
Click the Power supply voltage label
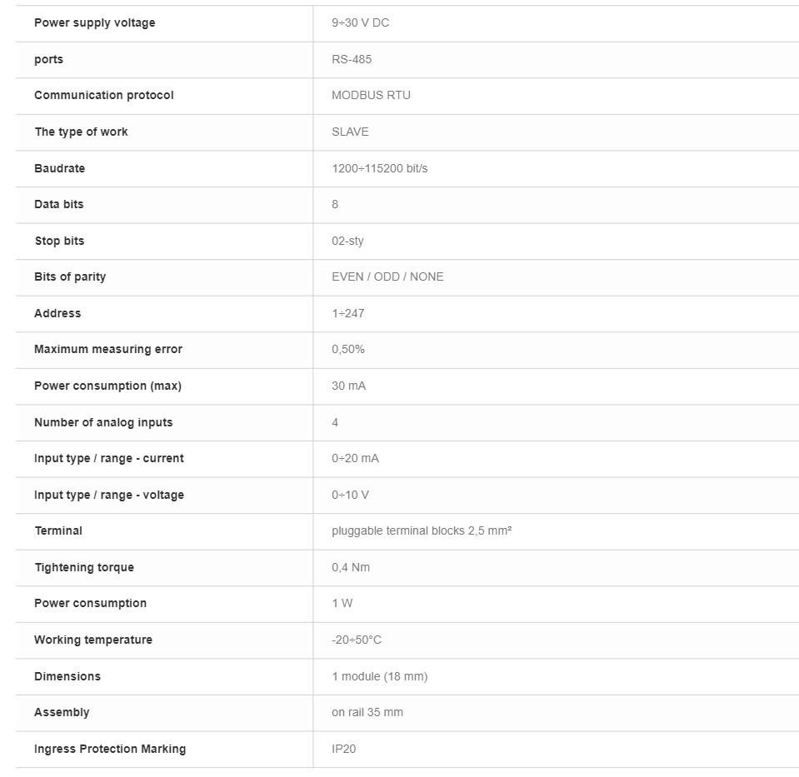point(94,22)
